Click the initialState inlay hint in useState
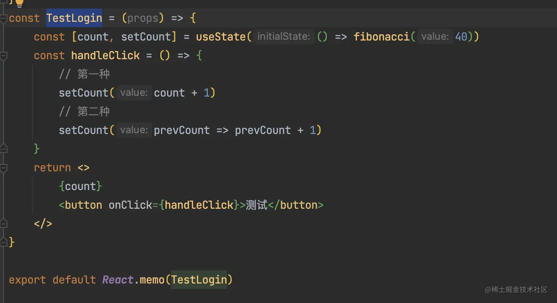This screenshot has height=303, width=557. click(284, 37)
